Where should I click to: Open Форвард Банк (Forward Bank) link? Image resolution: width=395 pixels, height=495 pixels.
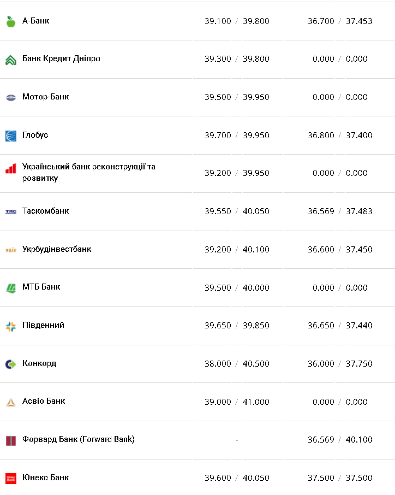pos(79,439)
